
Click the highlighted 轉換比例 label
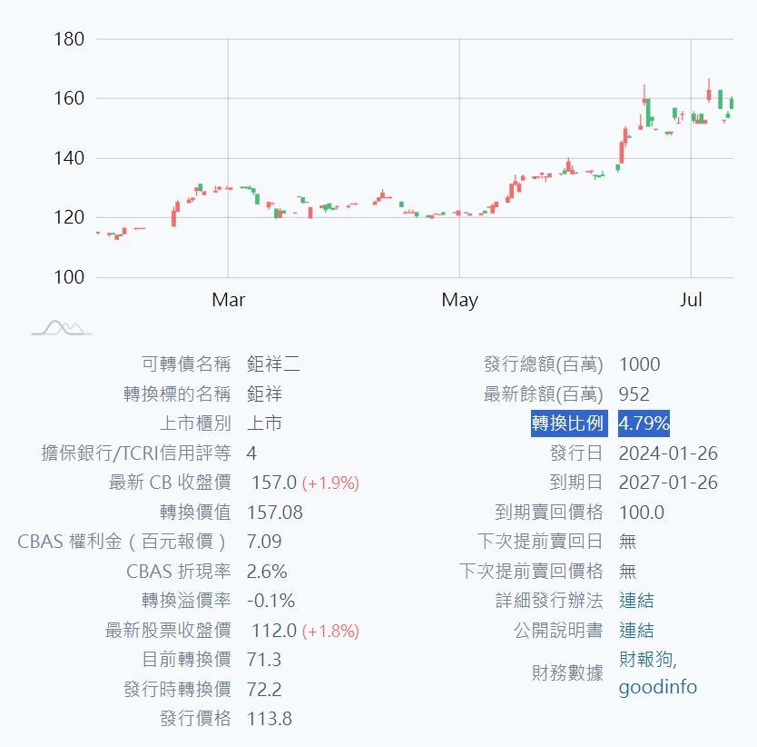click(568, 423)
